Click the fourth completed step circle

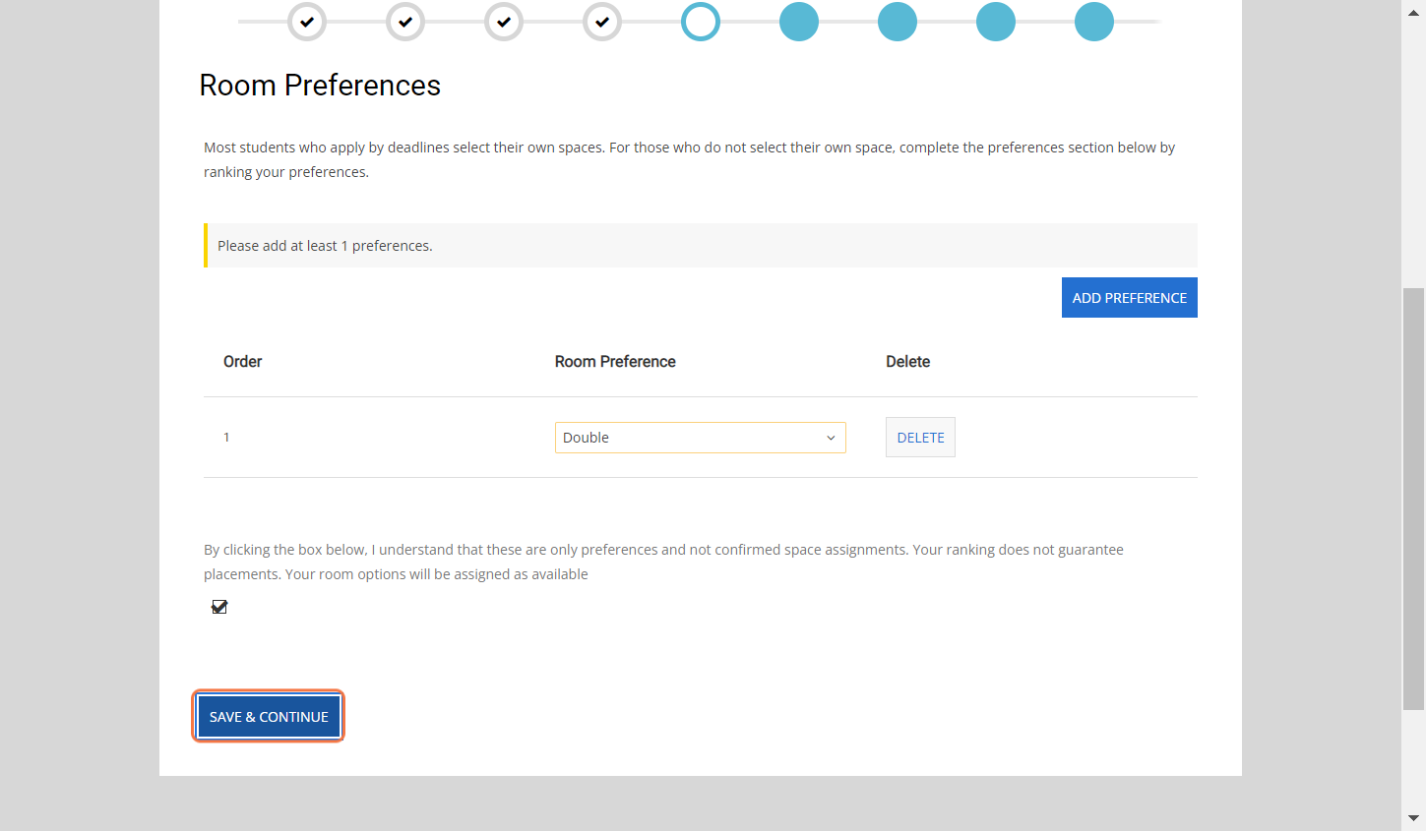[602, 22]
